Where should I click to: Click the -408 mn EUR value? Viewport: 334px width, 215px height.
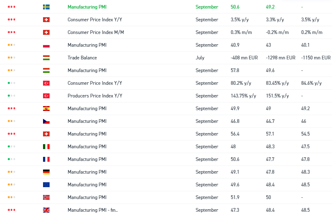pyautogui.click(x=244, y=58)
